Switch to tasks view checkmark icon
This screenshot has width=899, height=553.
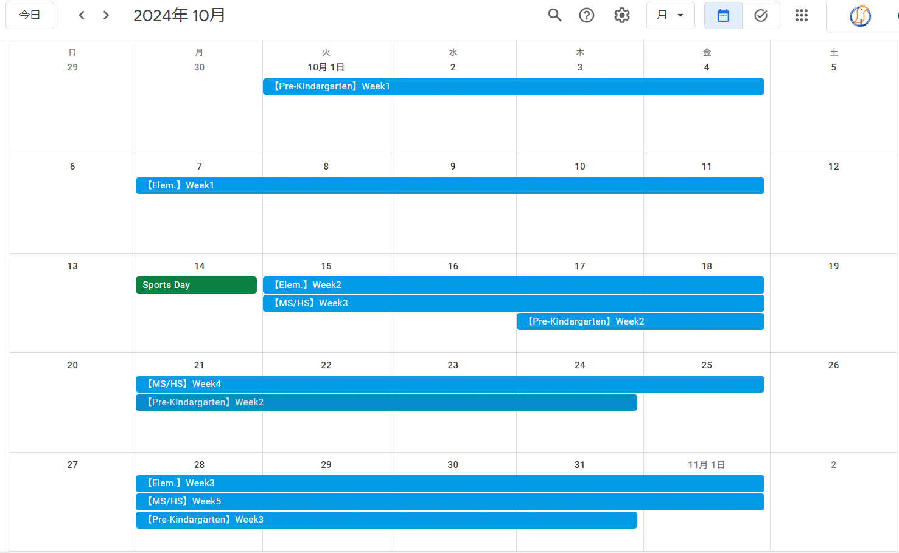coord(761,16)
